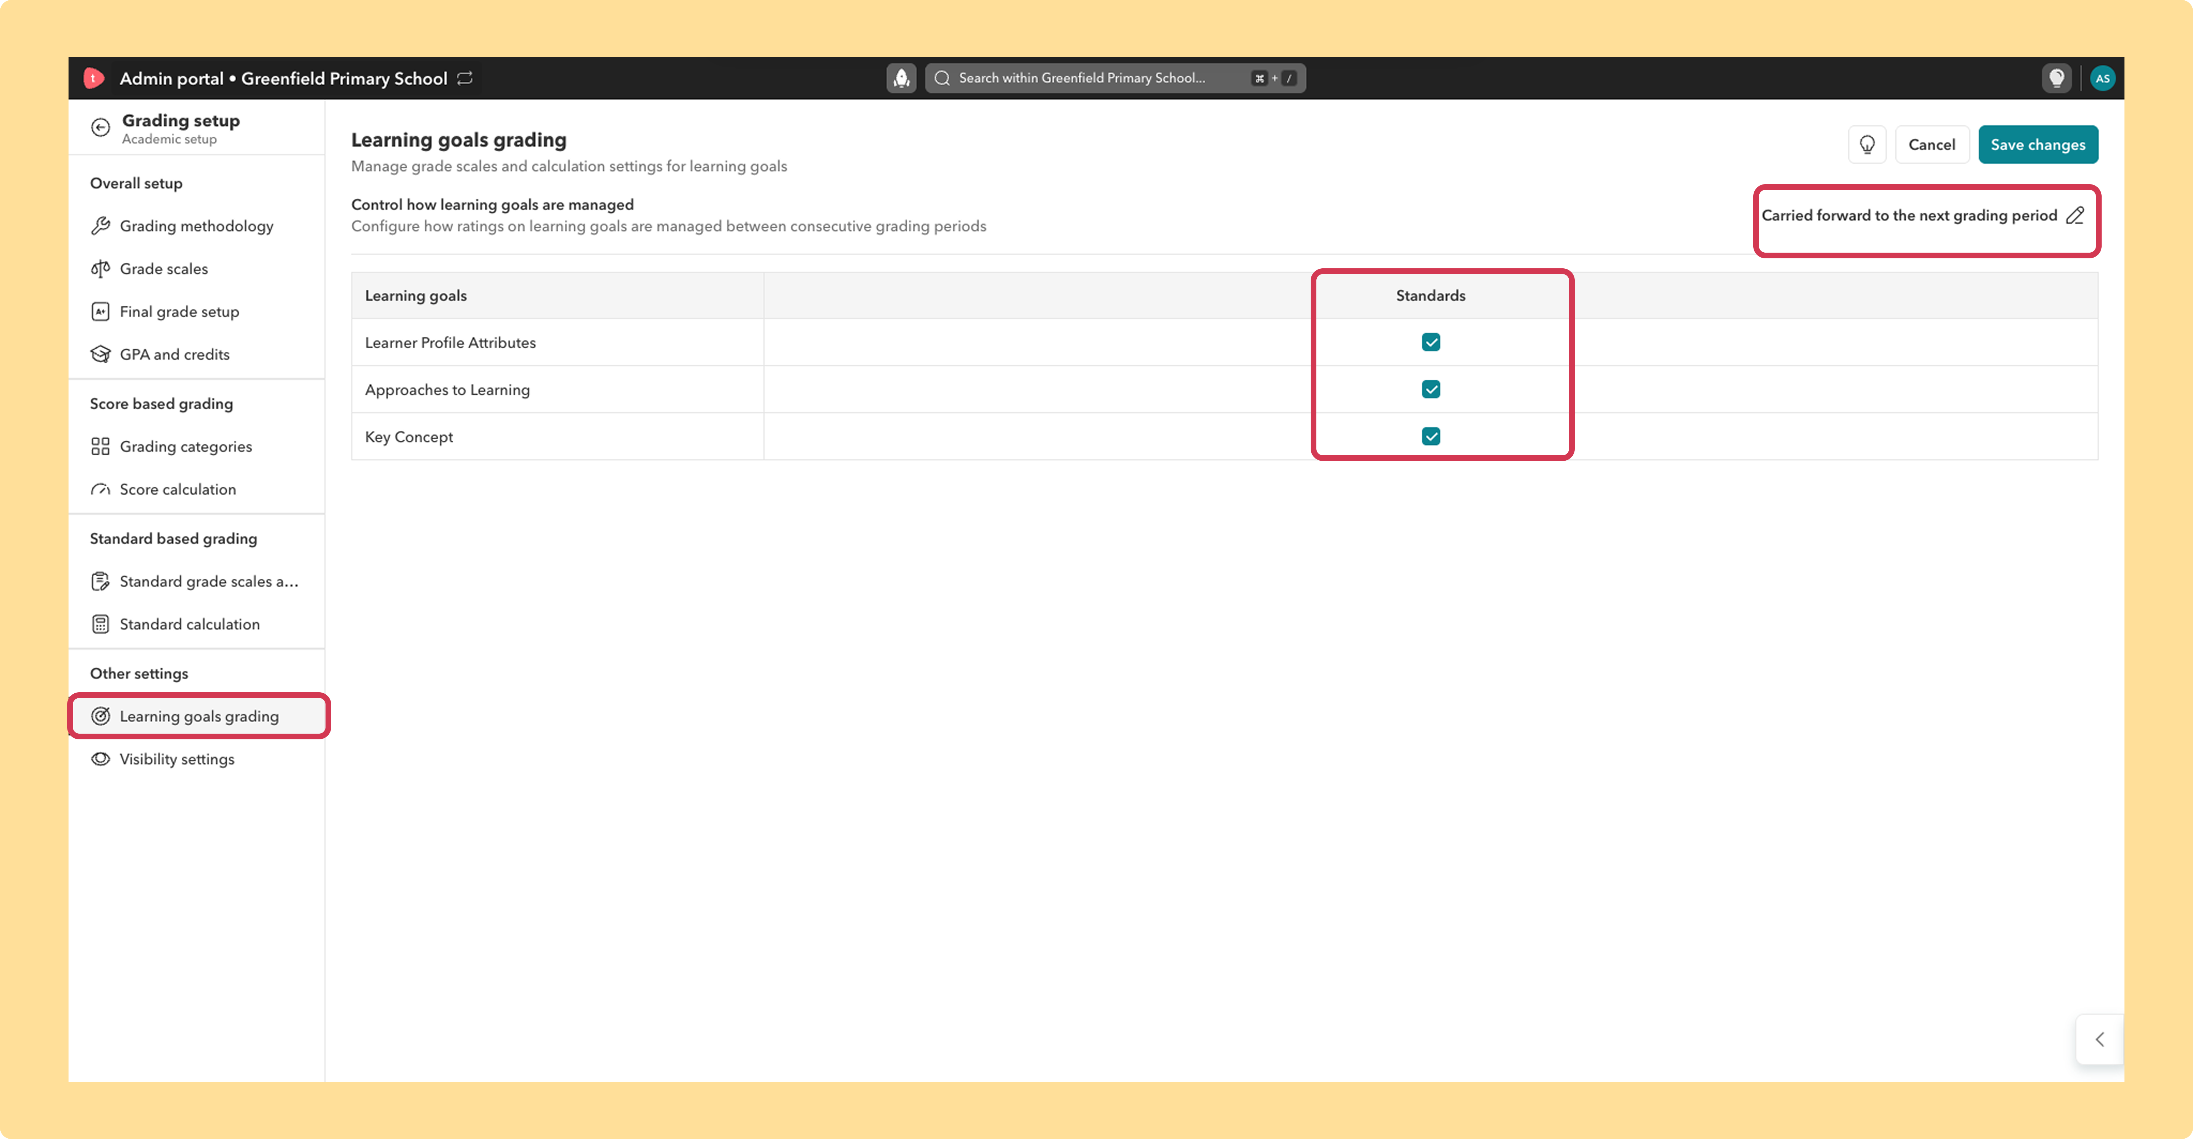The width and height of the screenshot is (2193, 1139).
Task: Click the red app logo in header
Action: pyautogui.click(x=94, y=78)
